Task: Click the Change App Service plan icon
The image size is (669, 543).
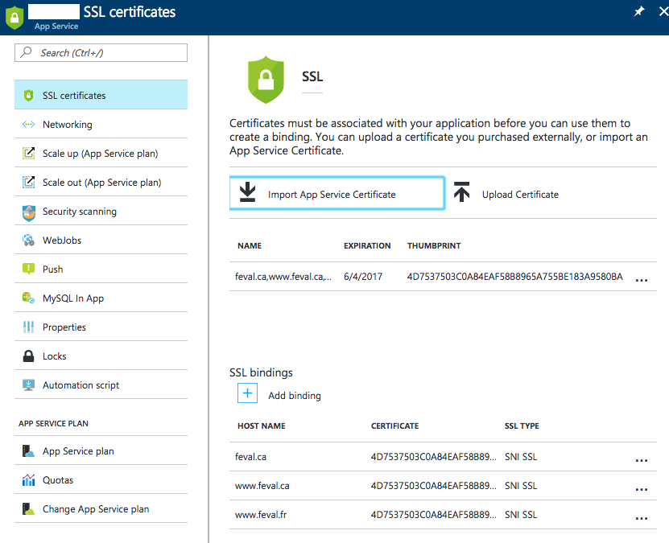Action: coord(29,509)
